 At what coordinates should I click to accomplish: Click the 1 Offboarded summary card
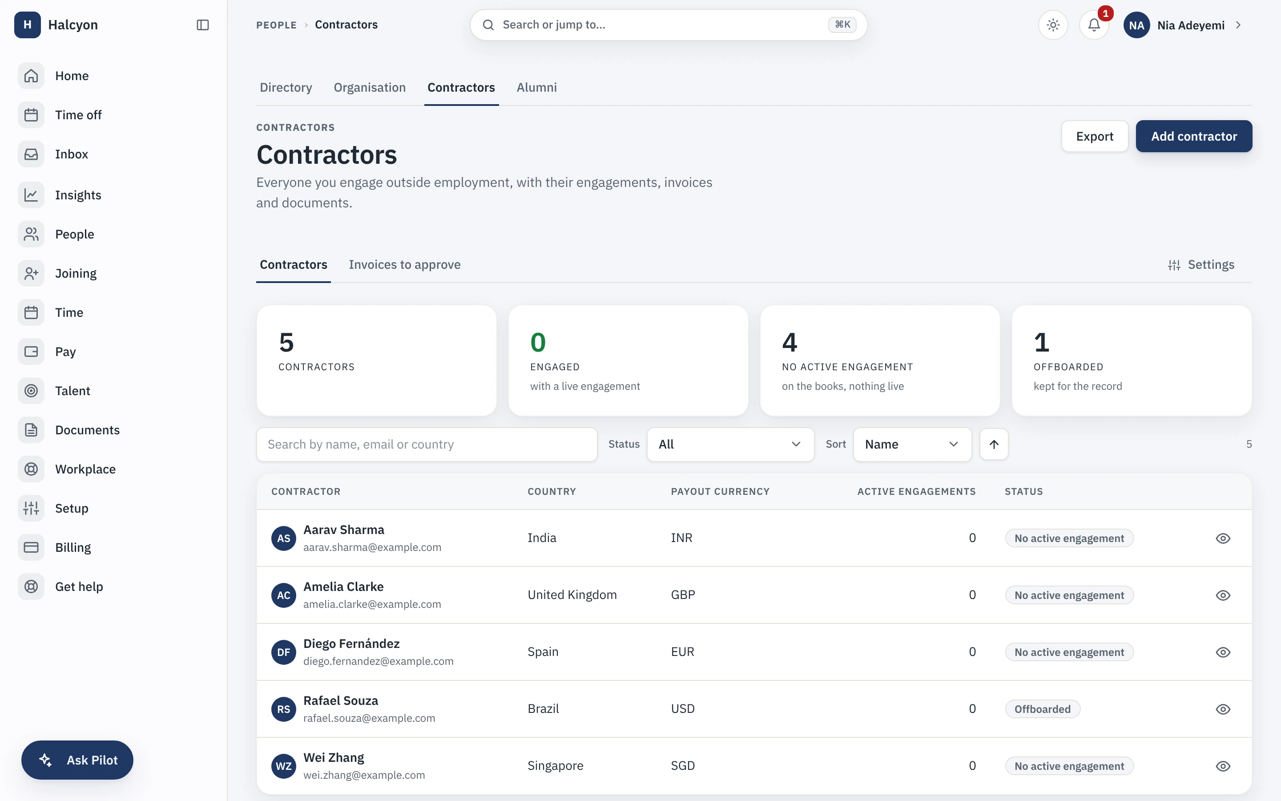[x=1132, y=360]
